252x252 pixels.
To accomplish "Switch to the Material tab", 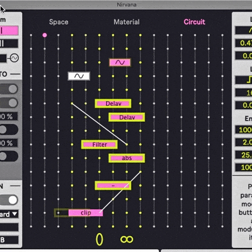I will tap(127, 22).
